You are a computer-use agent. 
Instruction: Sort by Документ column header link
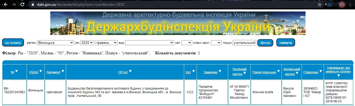click(53, 72)
